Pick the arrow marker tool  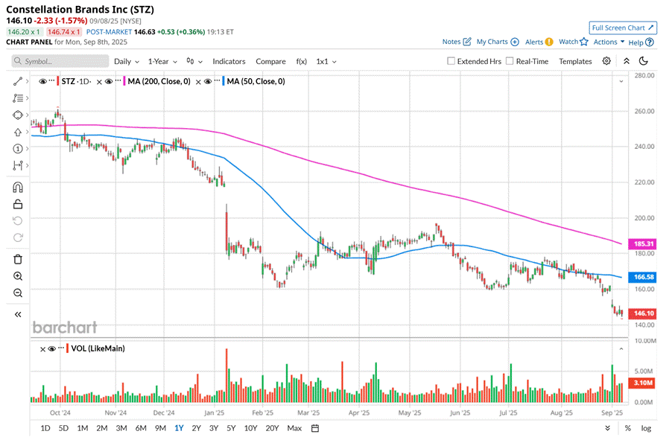click(18, 132)
